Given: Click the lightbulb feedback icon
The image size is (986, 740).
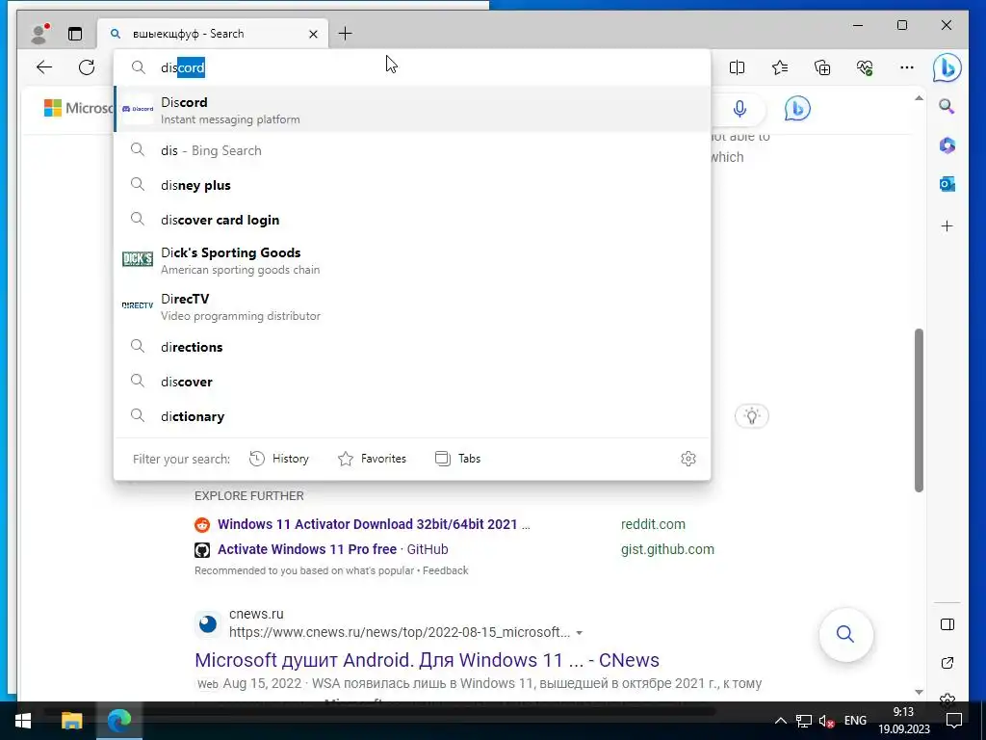Looking at the screenshot, I should point(751,416).
